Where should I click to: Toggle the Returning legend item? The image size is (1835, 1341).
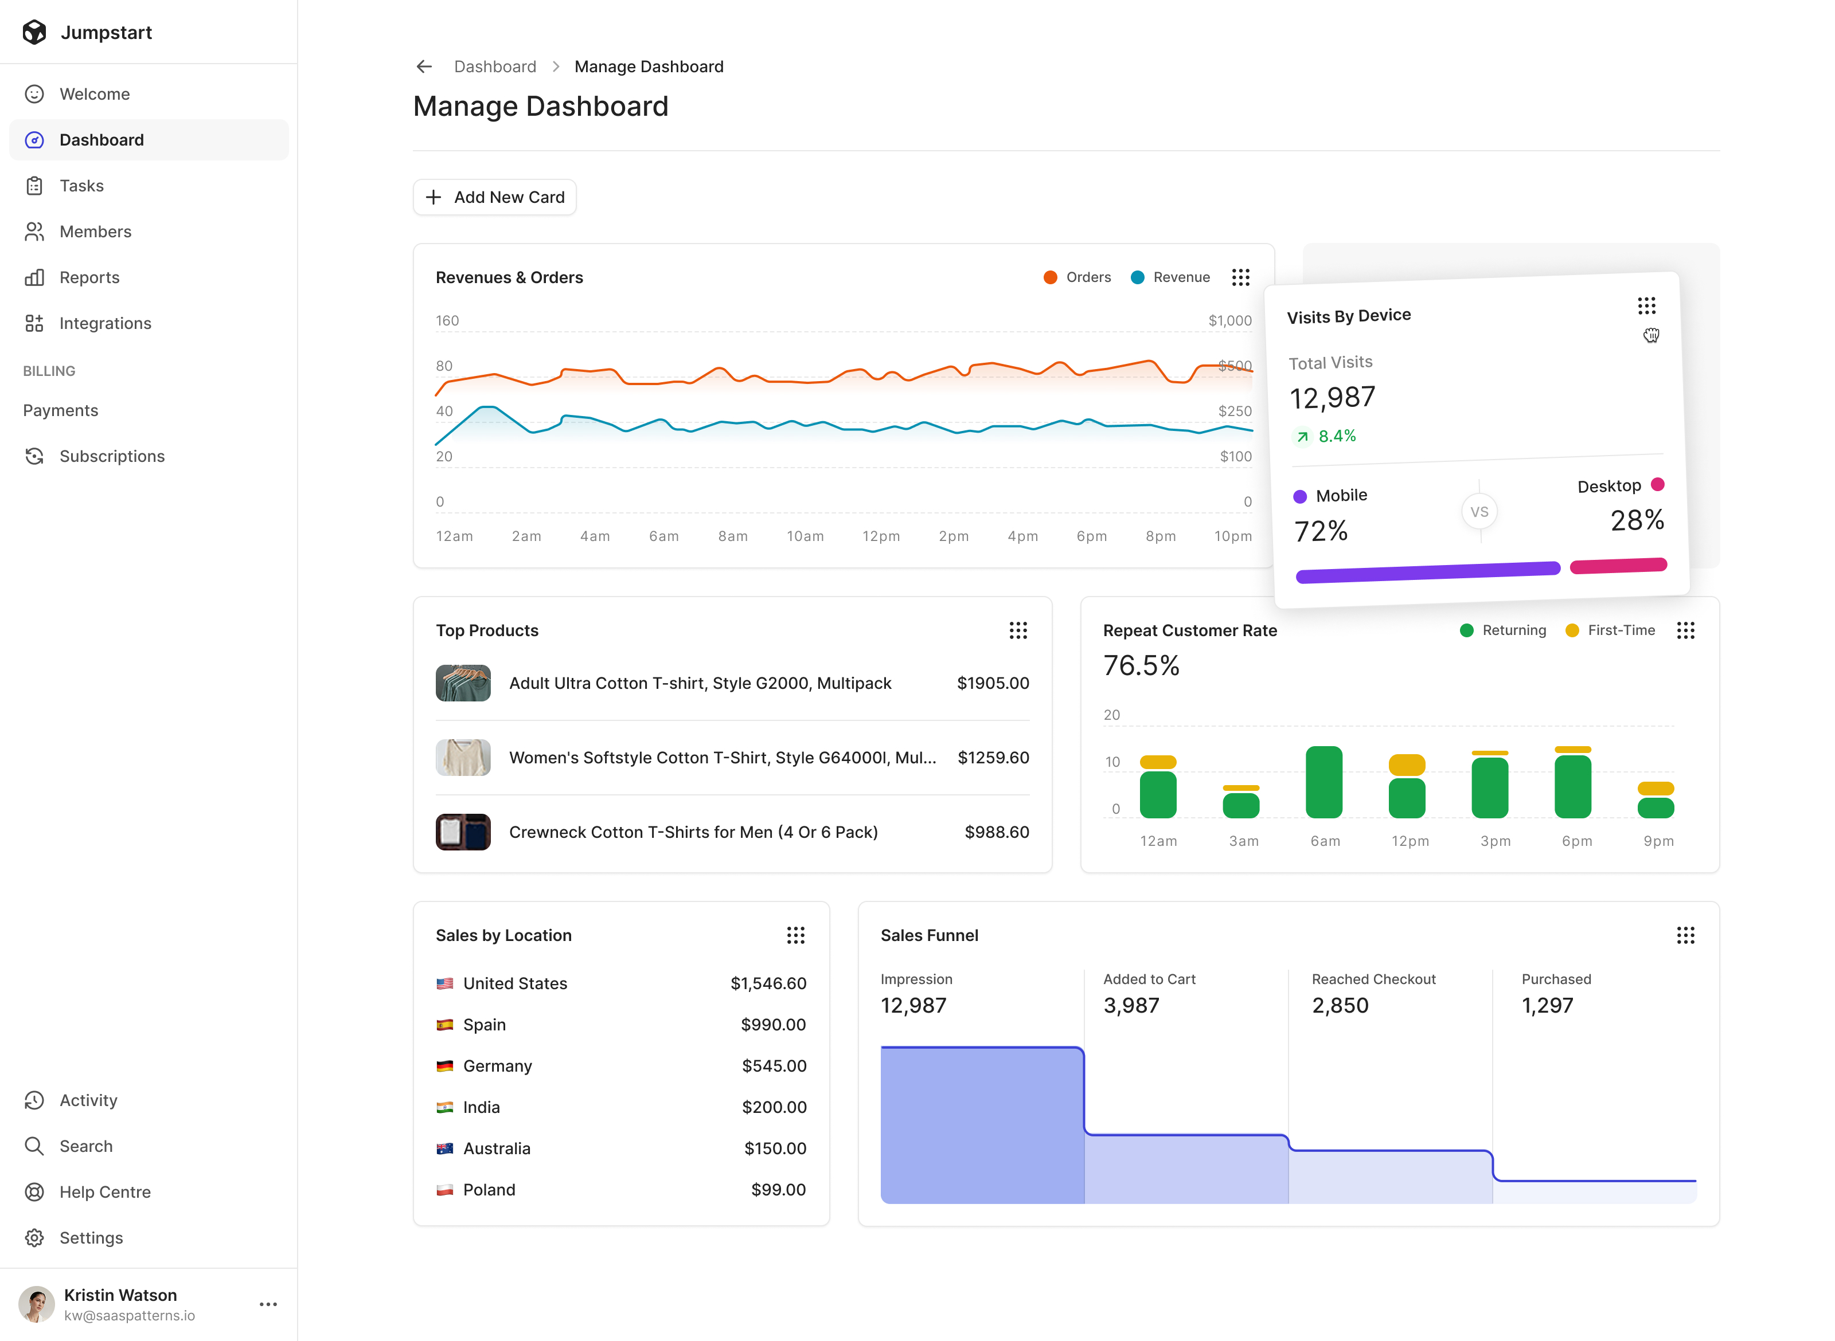pos(1503,631)
